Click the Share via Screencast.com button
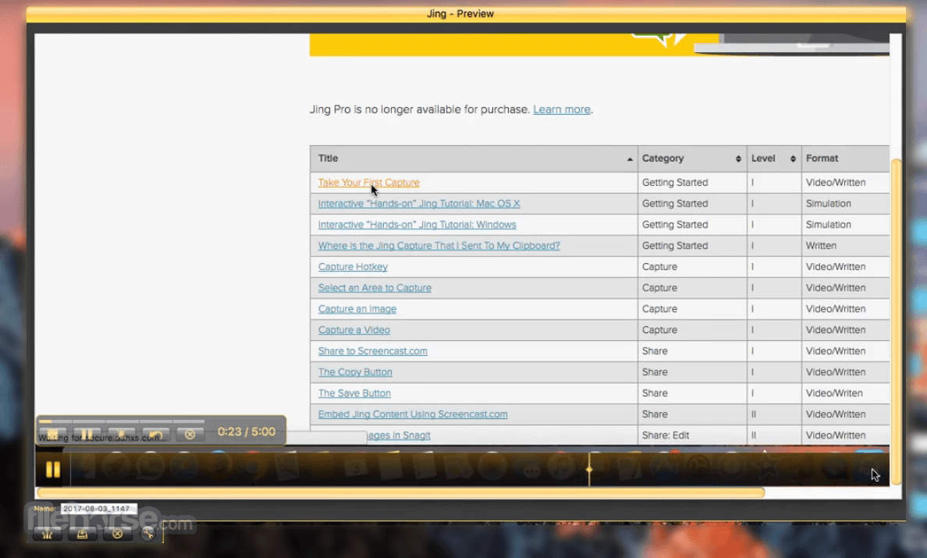 48,534
